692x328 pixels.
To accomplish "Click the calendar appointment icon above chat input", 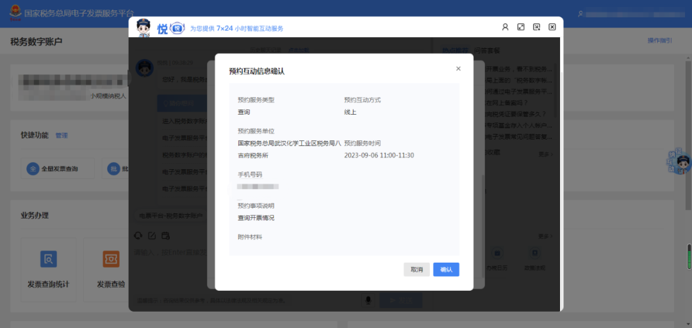I will tap(165, 236).
